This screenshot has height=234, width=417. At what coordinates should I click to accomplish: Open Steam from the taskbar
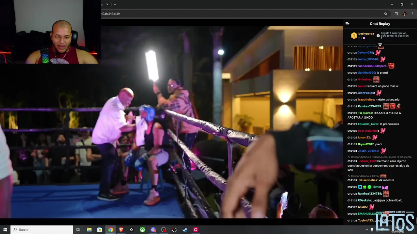[185, 230]
